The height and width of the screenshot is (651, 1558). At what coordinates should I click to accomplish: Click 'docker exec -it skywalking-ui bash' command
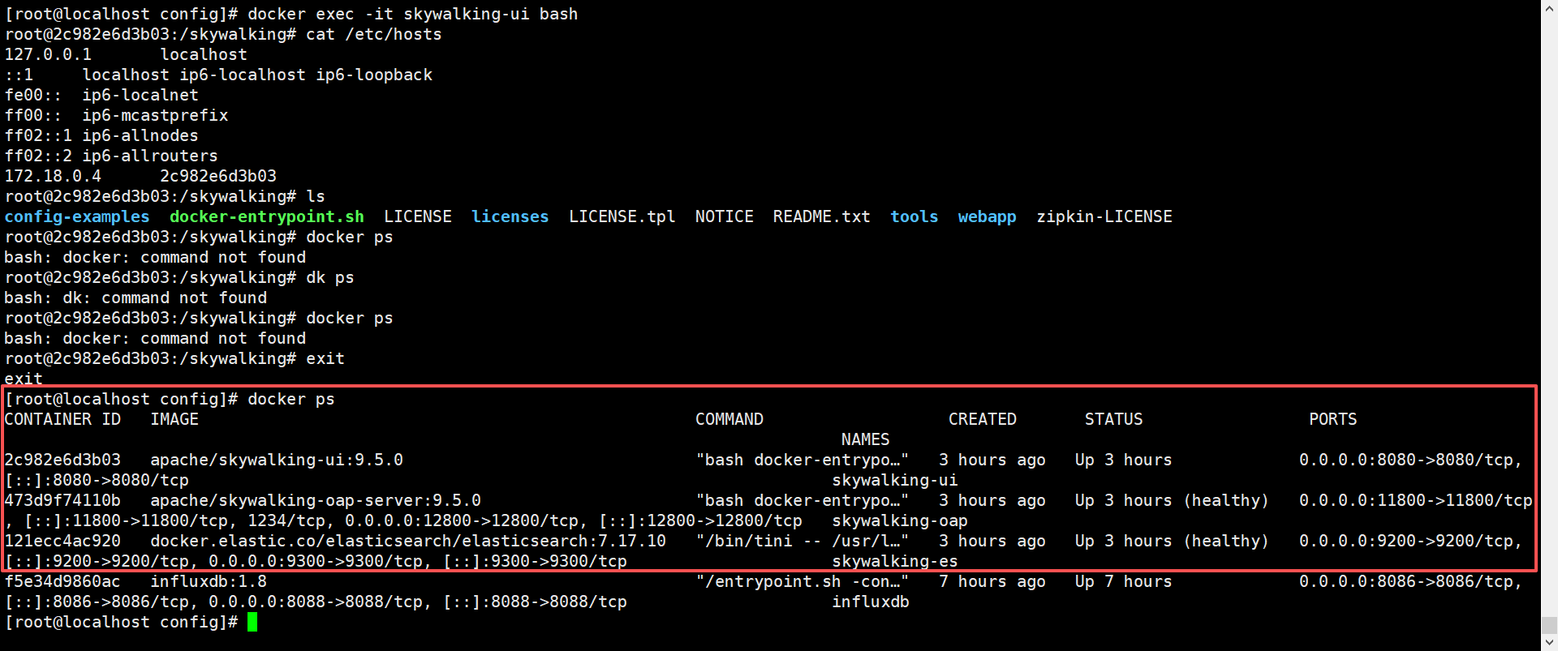(413, 14)
